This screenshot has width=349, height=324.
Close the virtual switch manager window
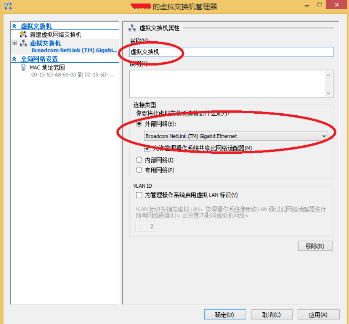(x=337, y=5)
